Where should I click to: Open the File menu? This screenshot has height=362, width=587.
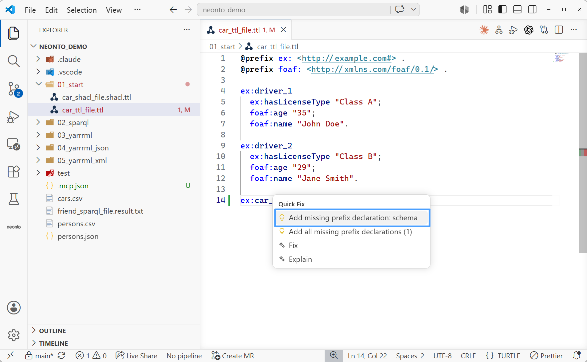tap(30, 10)
